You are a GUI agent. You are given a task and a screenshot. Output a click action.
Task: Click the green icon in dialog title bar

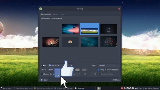[x=40, y=9]
